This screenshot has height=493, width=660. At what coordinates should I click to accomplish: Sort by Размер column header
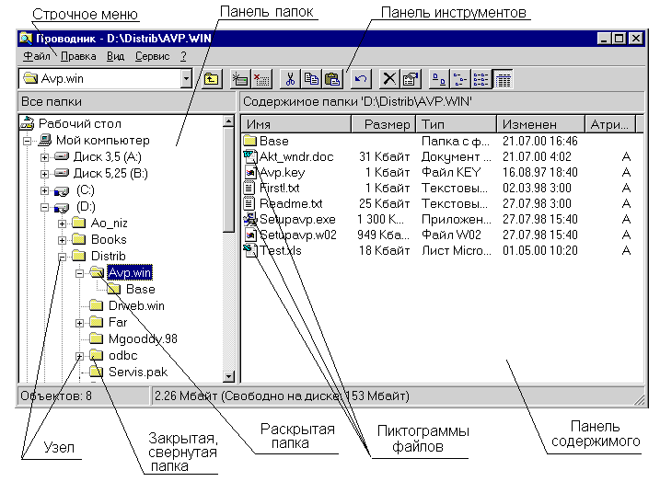pyautogui.click(x=384, y=124)
